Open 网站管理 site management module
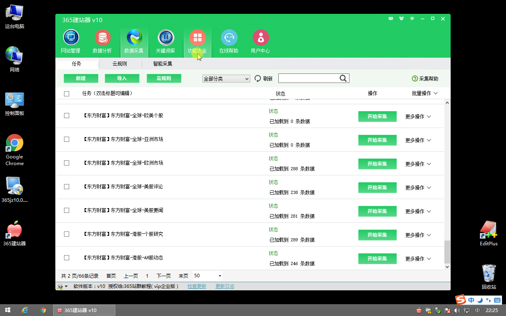 71,41
